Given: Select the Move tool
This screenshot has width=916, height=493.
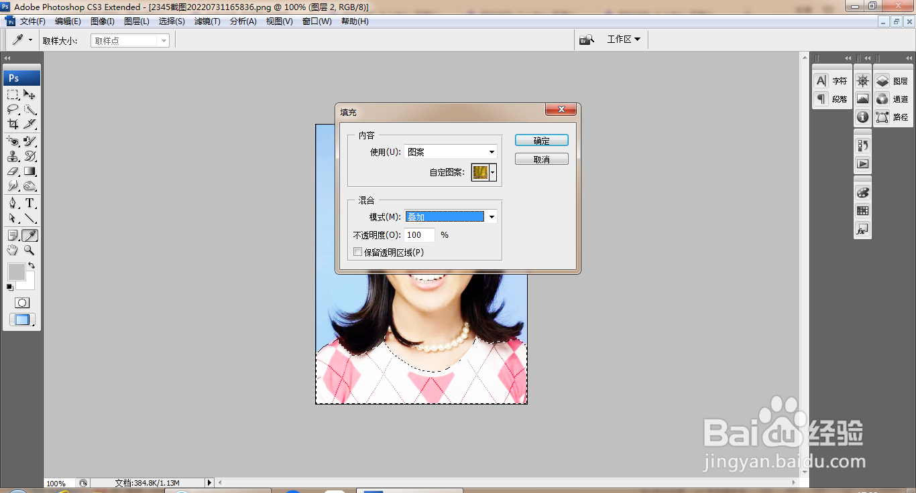Looking at the screenshot, I should 30,94.
